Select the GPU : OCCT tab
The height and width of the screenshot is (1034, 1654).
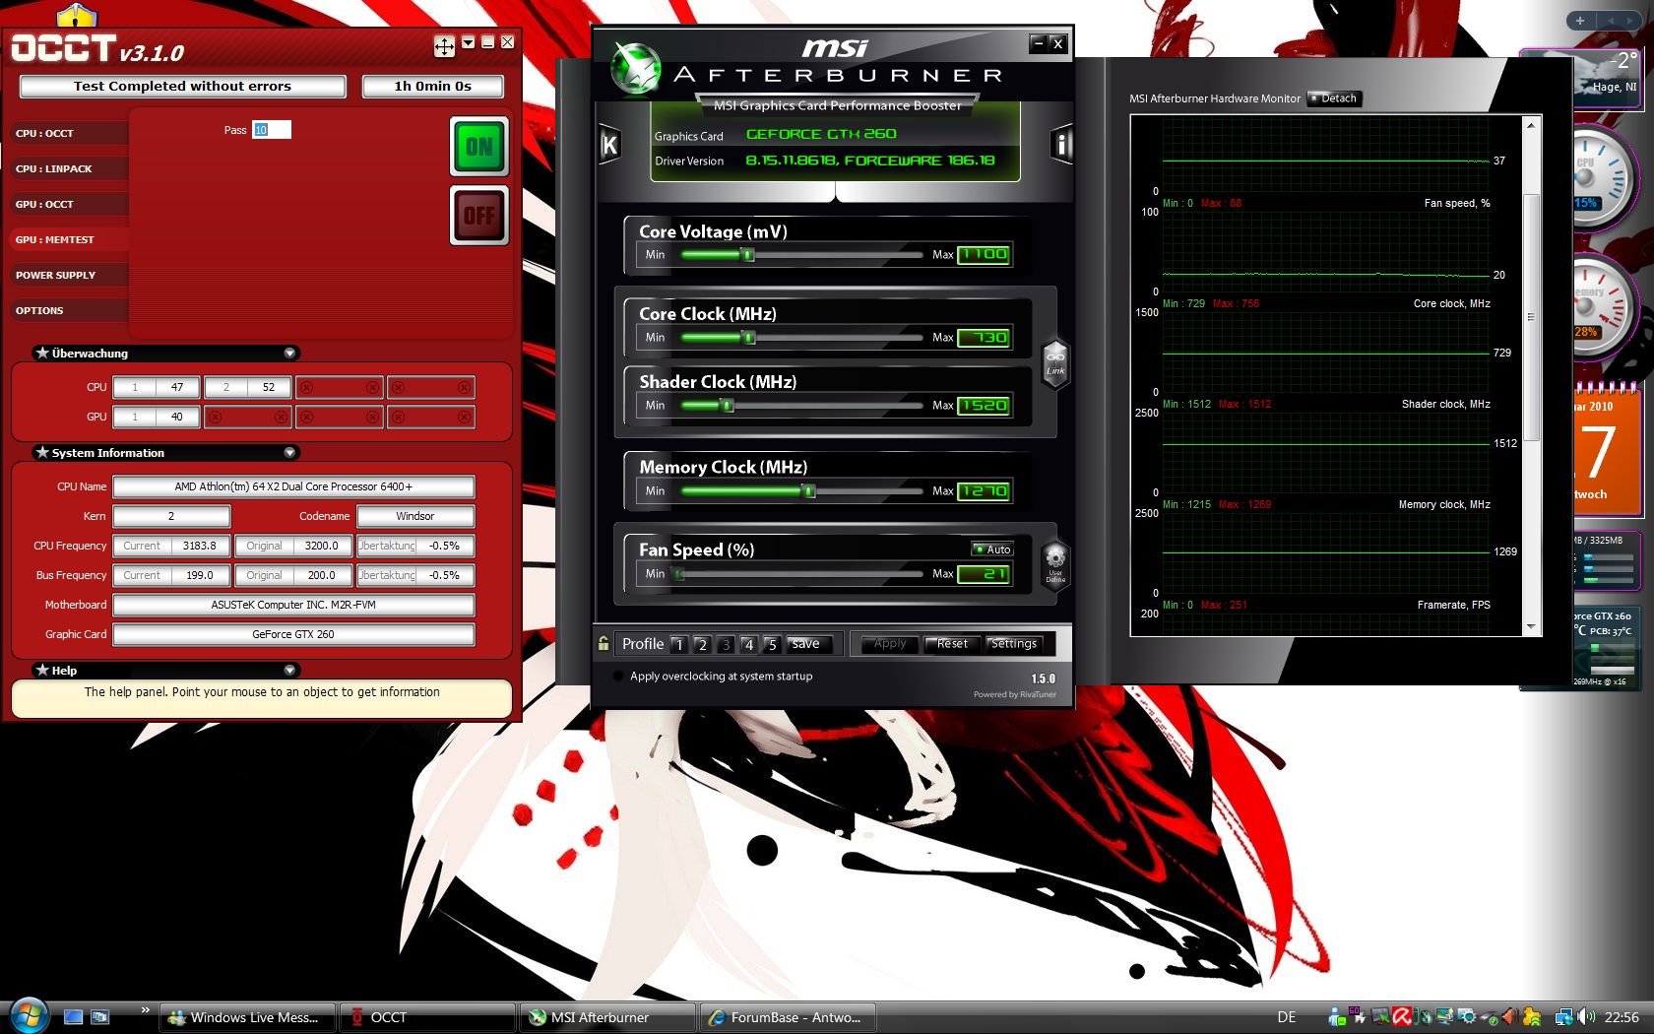(69, 204)
